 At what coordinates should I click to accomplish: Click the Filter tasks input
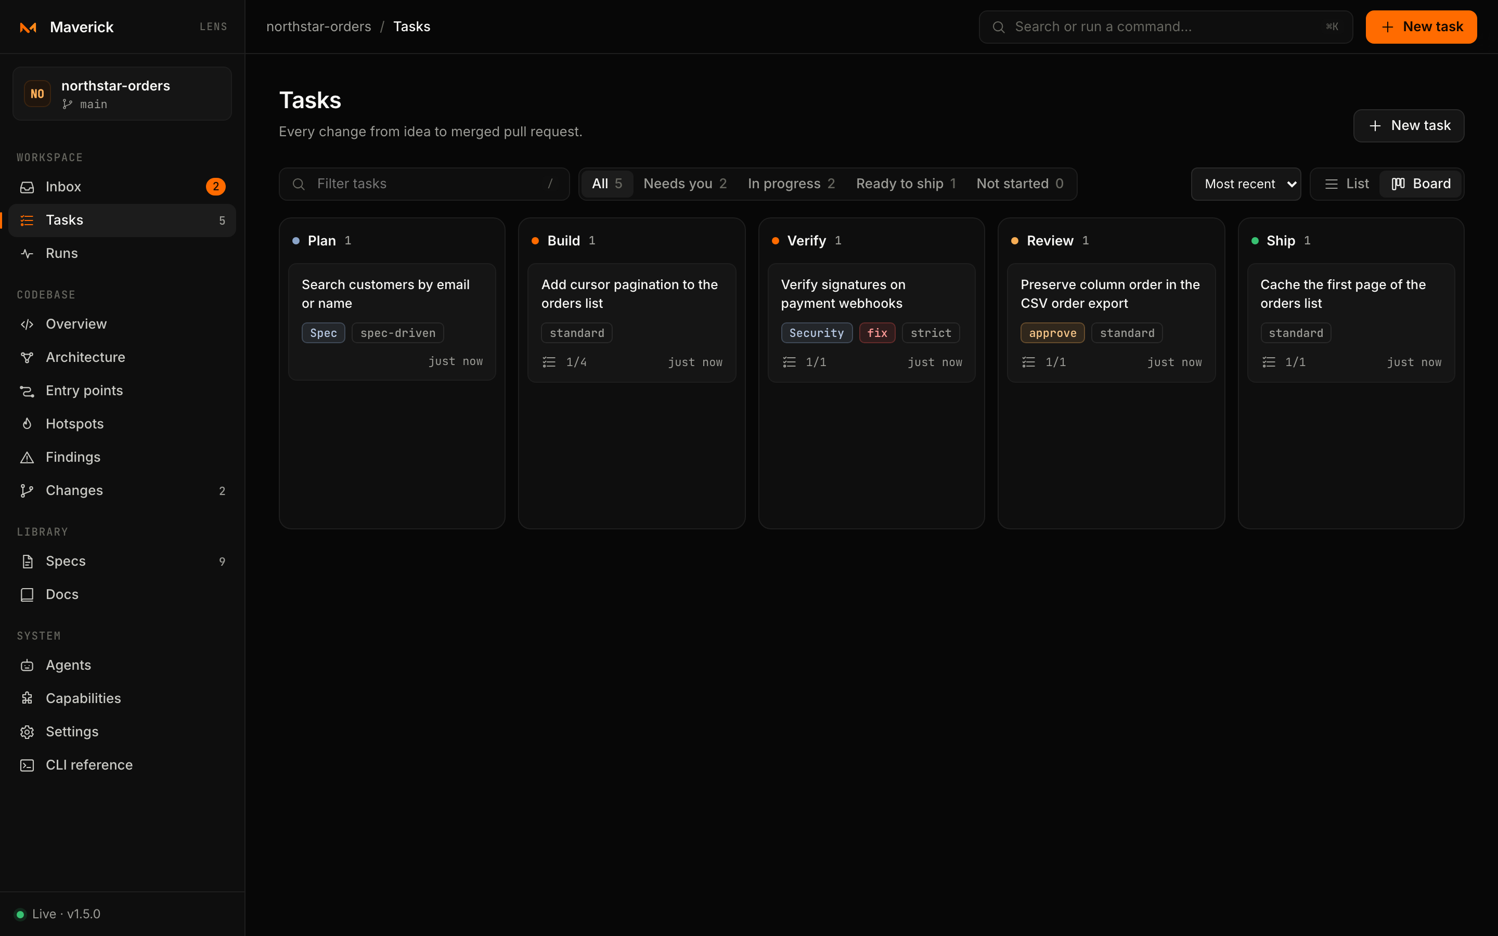coord(424,184)
